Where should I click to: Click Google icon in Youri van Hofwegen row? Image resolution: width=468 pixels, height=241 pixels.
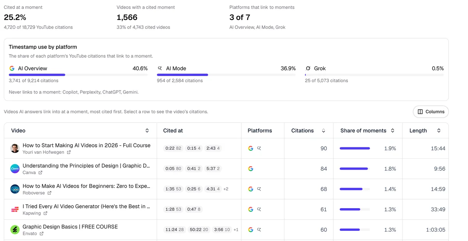click(251, 148)
